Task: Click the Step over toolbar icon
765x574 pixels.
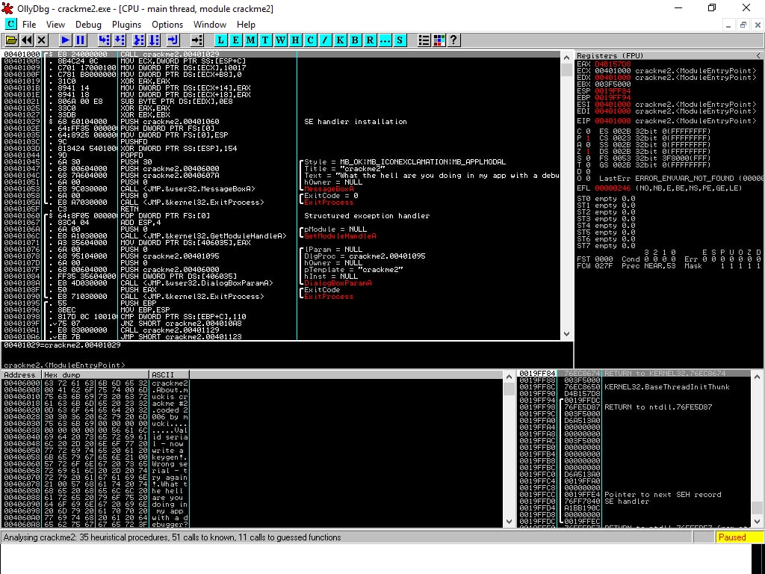Action: point(119,40)
